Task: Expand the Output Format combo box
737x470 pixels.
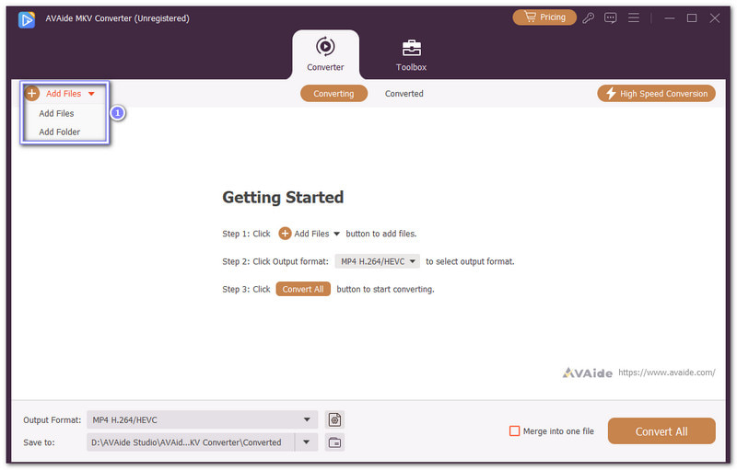Action: click(202, 419)
